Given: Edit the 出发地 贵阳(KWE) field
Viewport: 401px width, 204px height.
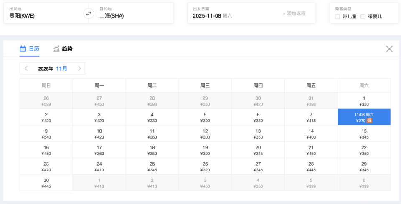Looking at the screenshot, I should pyautogui.click(x=42, y=16).
